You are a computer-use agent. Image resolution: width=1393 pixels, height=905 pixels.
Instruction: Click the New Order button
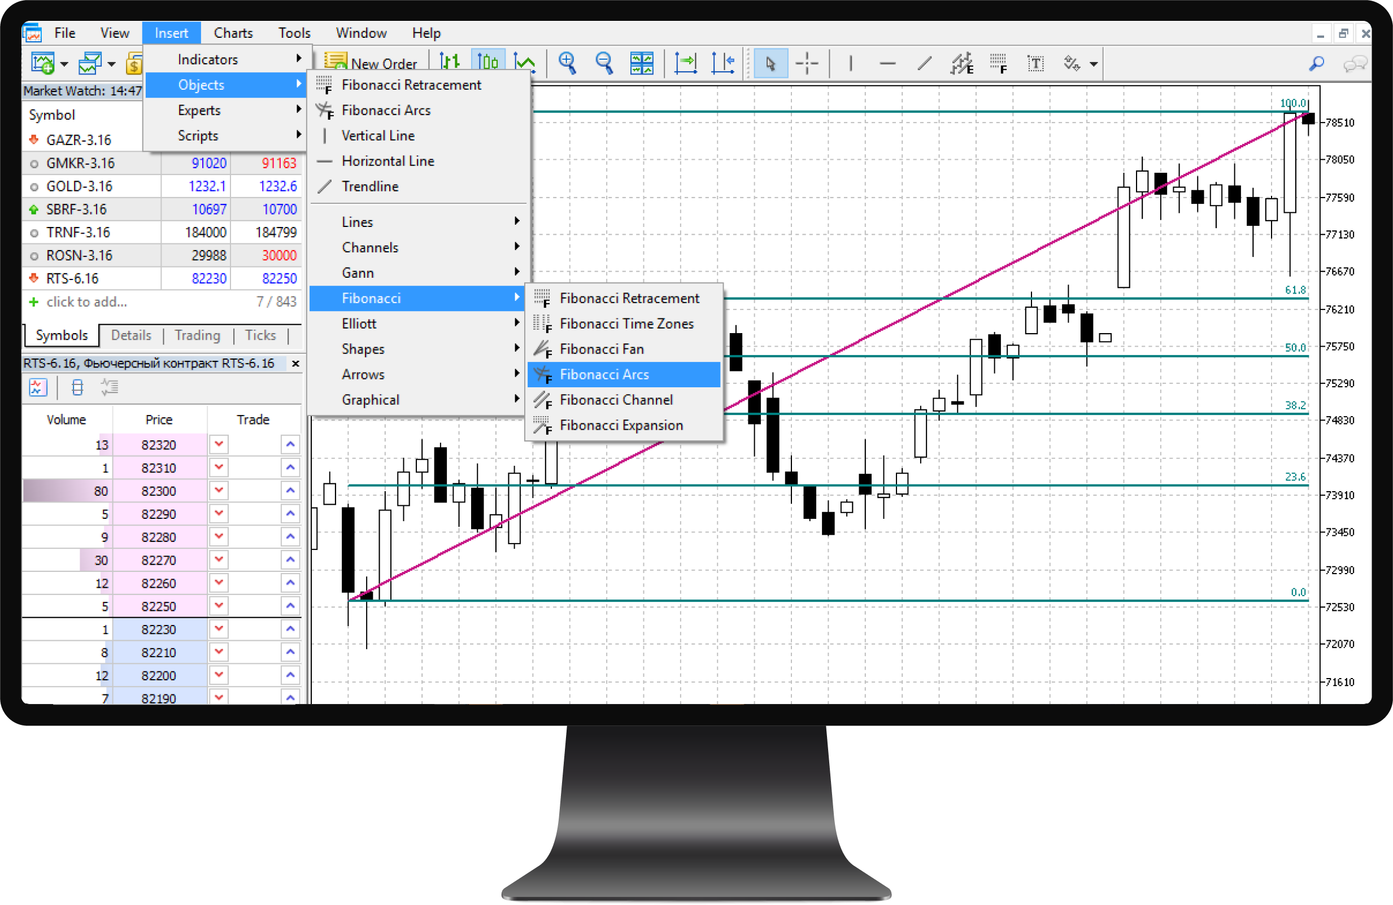[x=371, y=63]
